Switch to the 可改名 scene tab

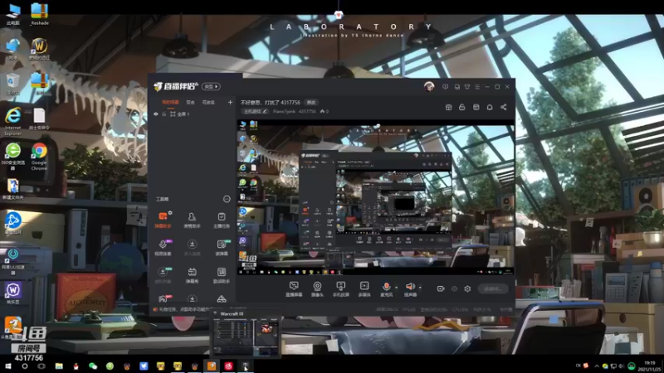[208, 102]
